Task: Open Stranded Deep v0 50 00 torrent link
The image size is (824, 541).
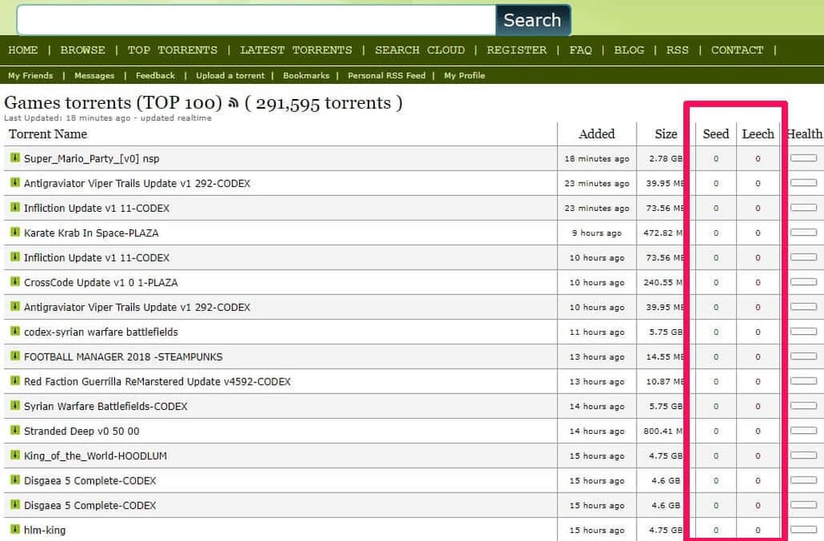Action: point(81,431)
